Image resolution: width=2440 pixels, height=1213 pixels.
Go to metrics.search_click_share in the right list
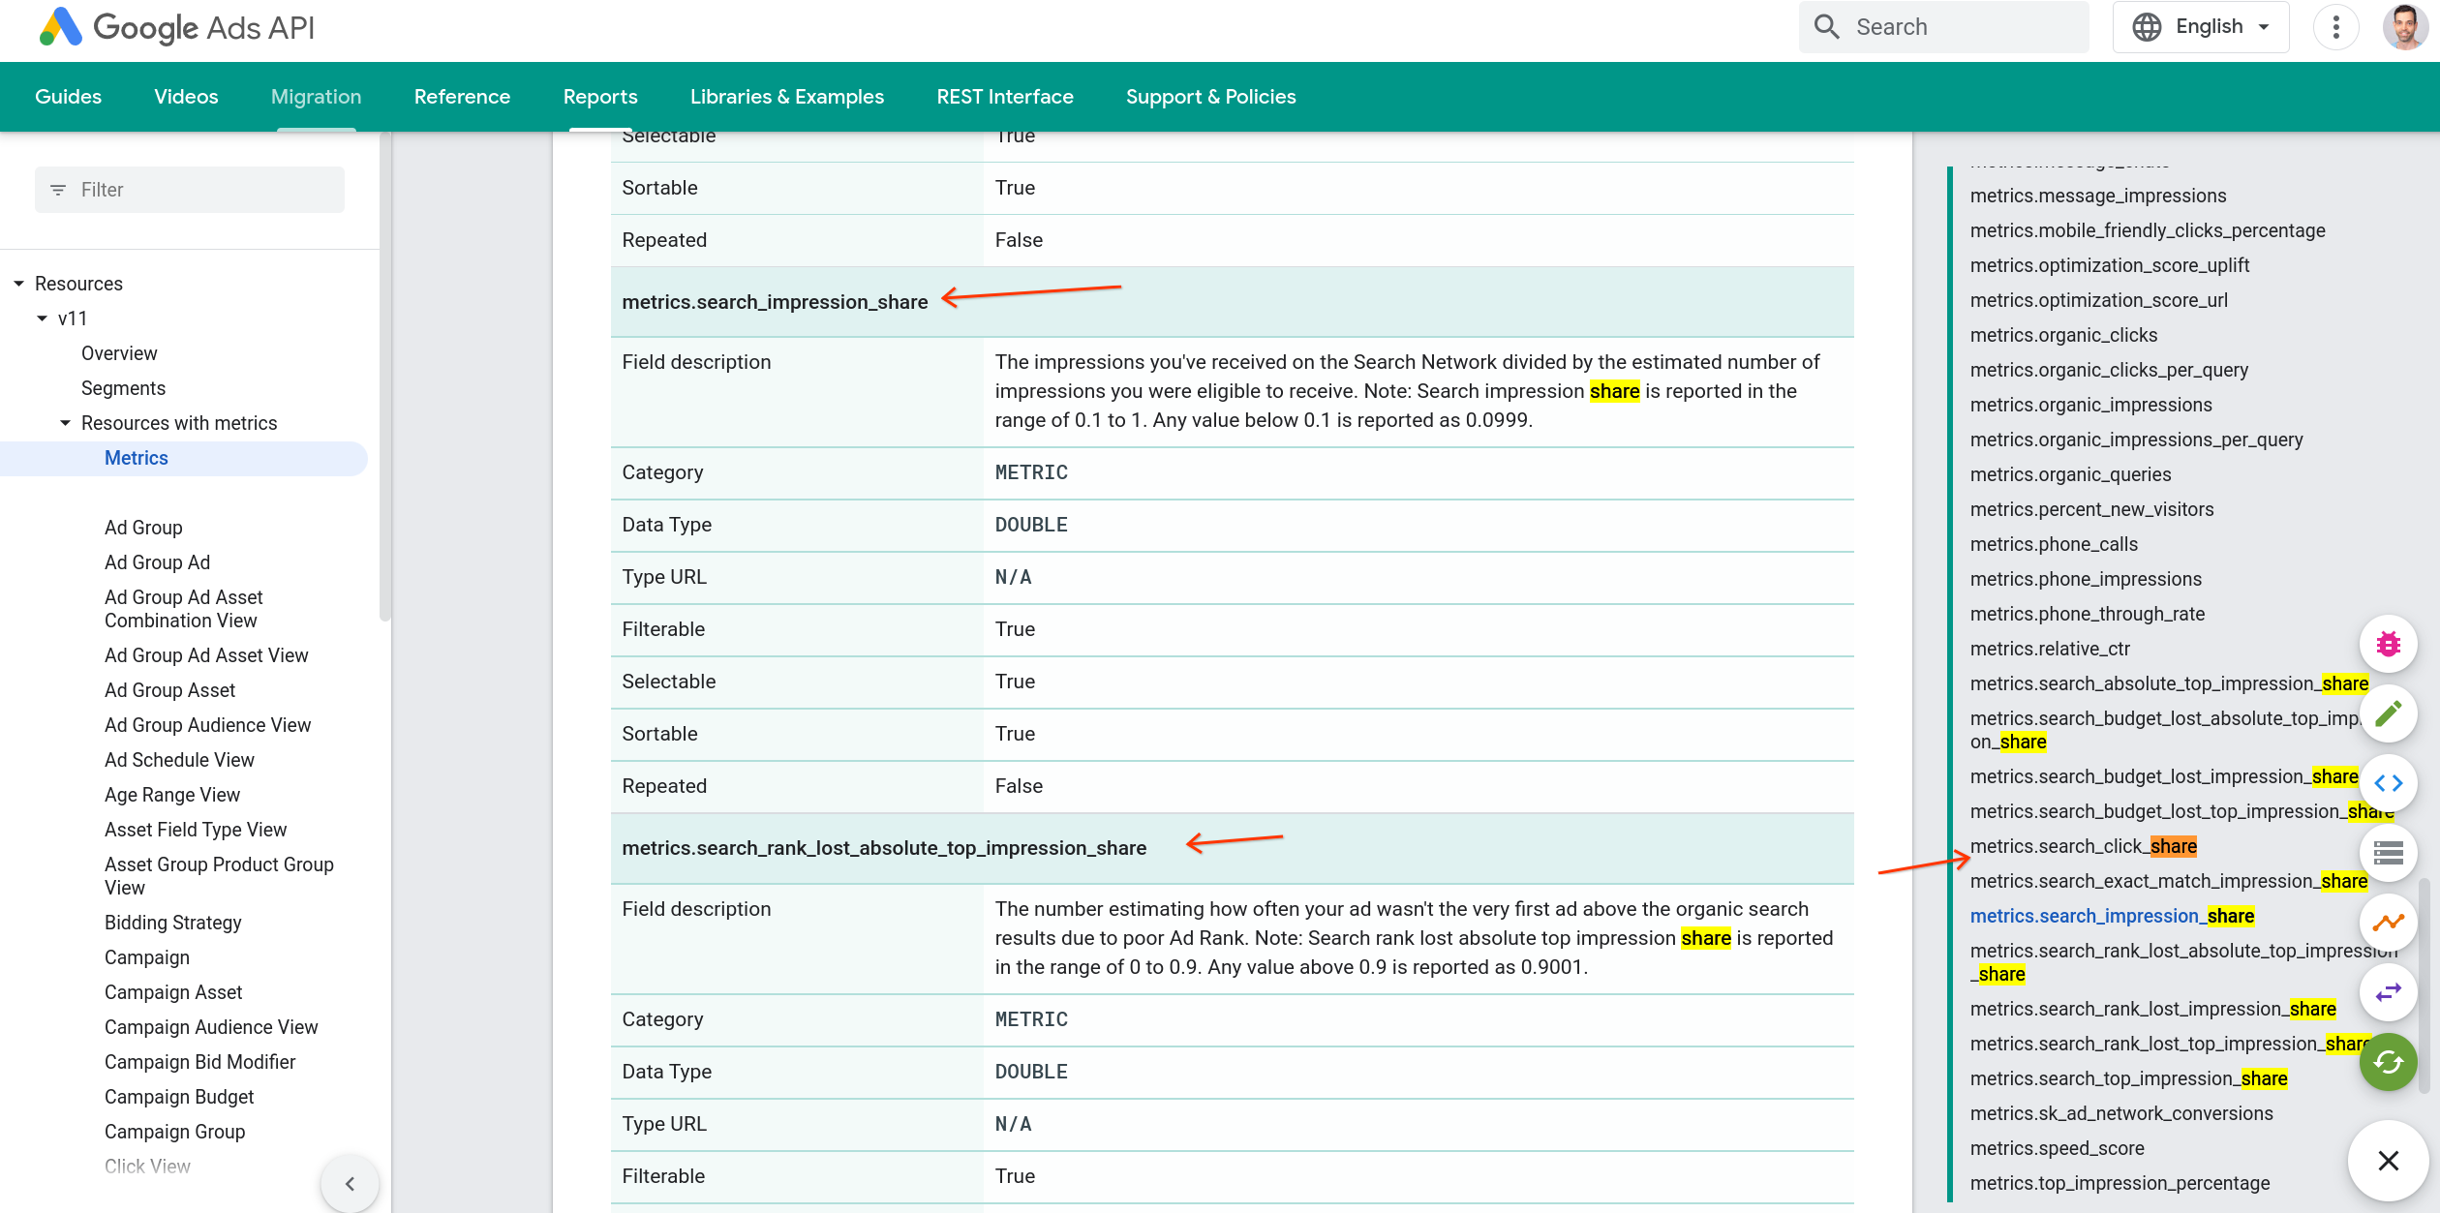coord(2083,846)
